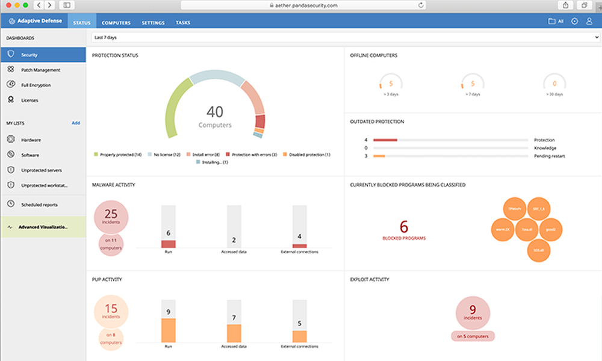Click the Add link in My Lists
The width and height of the screenshot is (602, 361).
[76, 123]
